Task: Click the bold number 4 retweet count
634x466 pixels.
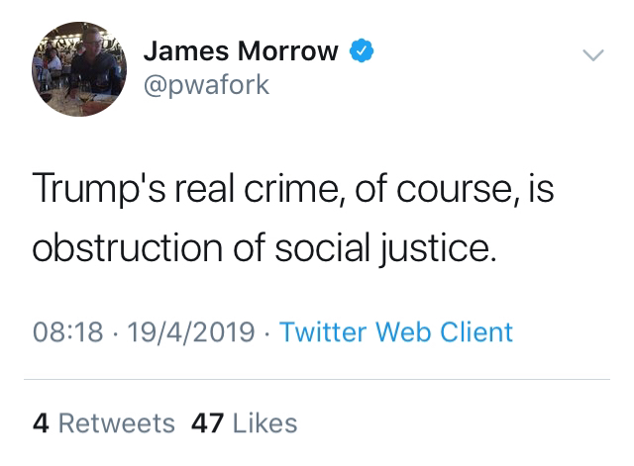Action: (x=41, y=423)
